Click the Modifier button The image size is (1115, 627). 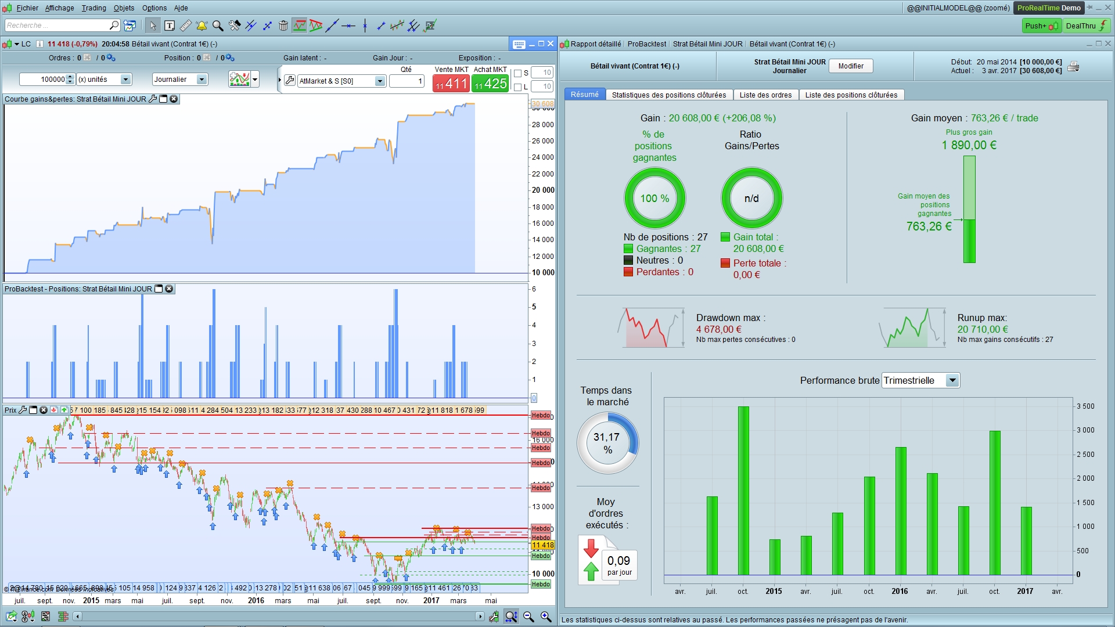(x=851, y=66)
